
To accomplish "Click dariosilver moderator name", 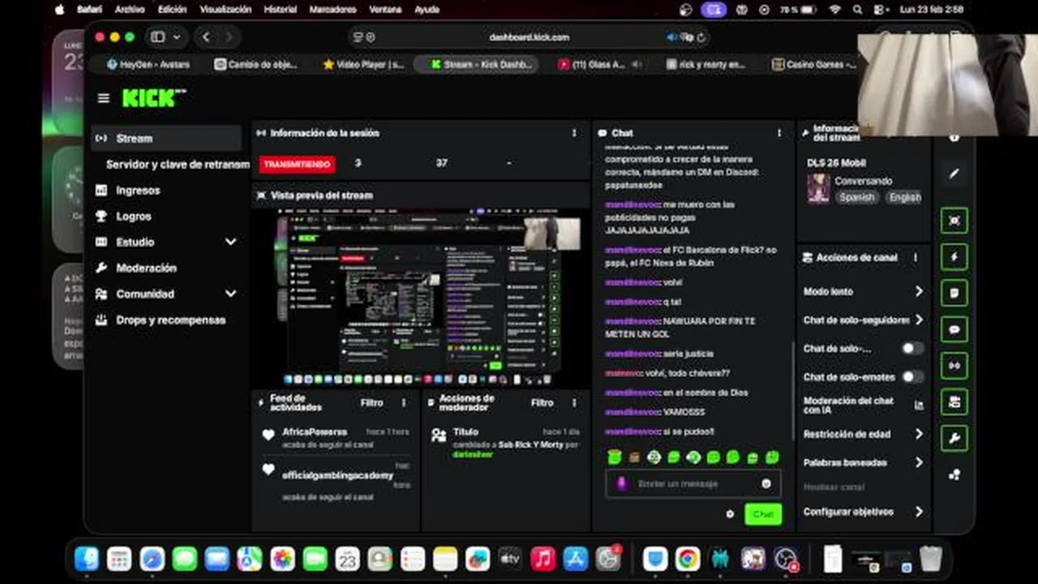I will 472,454.
